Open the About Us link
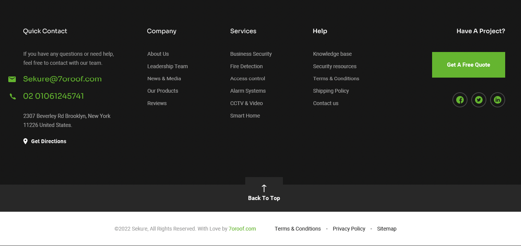Viewport: 521px width, 246px height. pos(158,54)
